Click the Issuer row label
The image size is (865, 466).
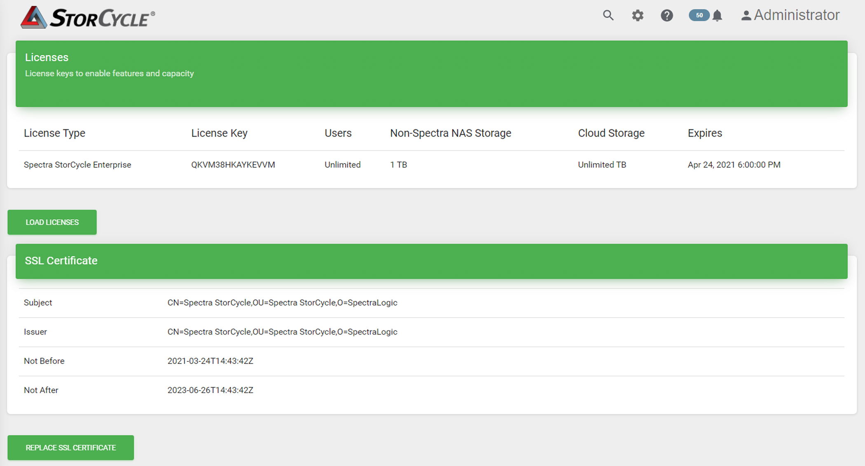point(35,332)
